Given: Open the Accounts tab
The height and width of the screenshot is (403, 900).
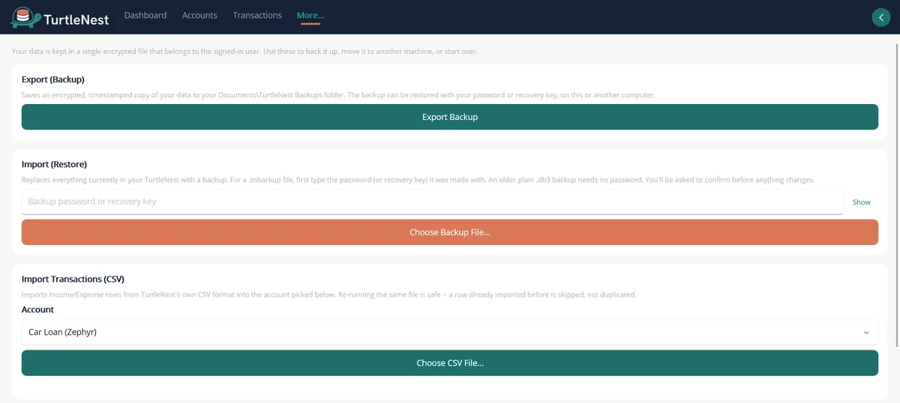Looking at the screenshot, I should (x=199, y=15).
